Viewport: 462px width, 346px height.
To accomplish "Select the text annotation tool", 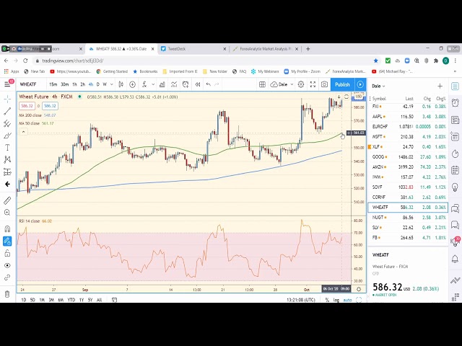I will tap(7, 147).
